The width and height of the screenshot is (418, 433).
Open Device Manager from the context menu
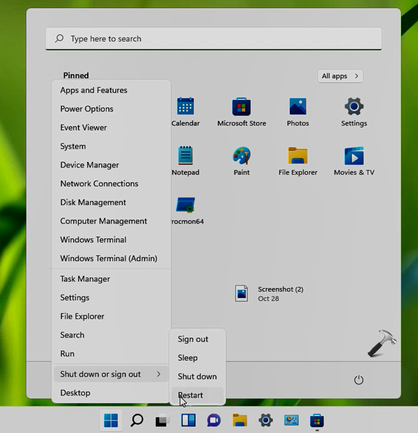coord(90,165)
